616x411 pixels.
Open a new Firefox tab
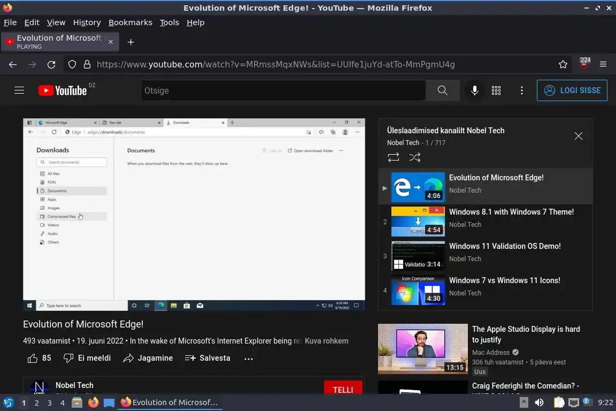click(131, 42)
